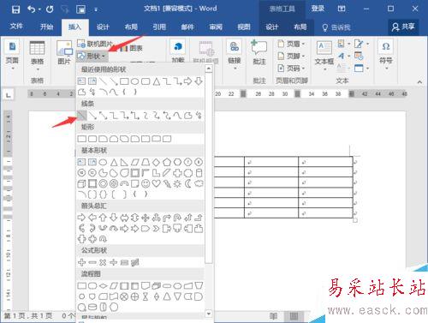This screenshot has width=428, height=323.
Task: Switch to the 审阅 review tab
Action: tap(216, 27)
